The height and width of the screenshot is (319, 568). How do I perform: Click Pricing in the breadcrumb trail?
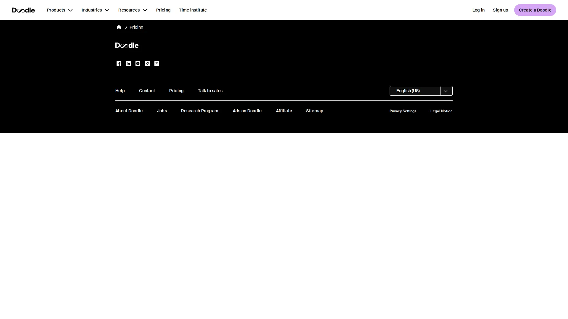point(136,27)
